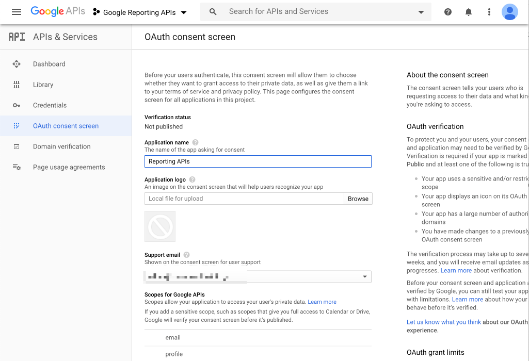The width and height of the screenshot is (529, 361).
Task: Open the Dashboard page
Action: click(49, 64)
